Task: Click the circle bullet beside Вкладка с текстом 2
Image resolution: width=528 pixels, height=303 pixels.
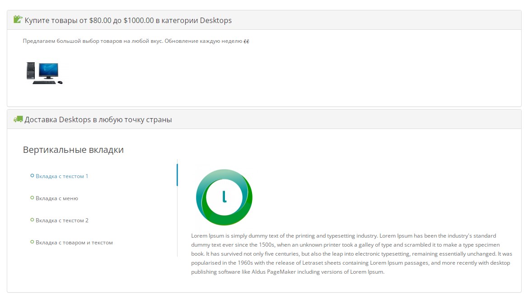Action: click(32, 220)
